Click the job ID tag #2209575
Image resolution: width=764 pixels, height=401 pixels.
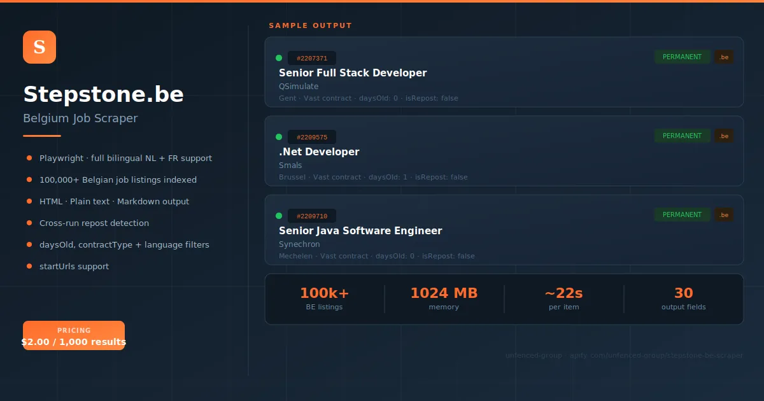tap(312, 137)
